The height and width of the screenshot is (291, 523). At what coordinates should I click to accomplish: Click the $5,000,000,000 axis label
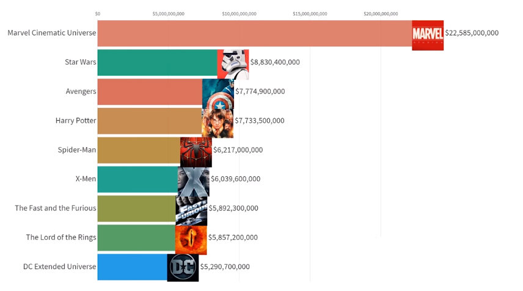(x=169, y=14)
